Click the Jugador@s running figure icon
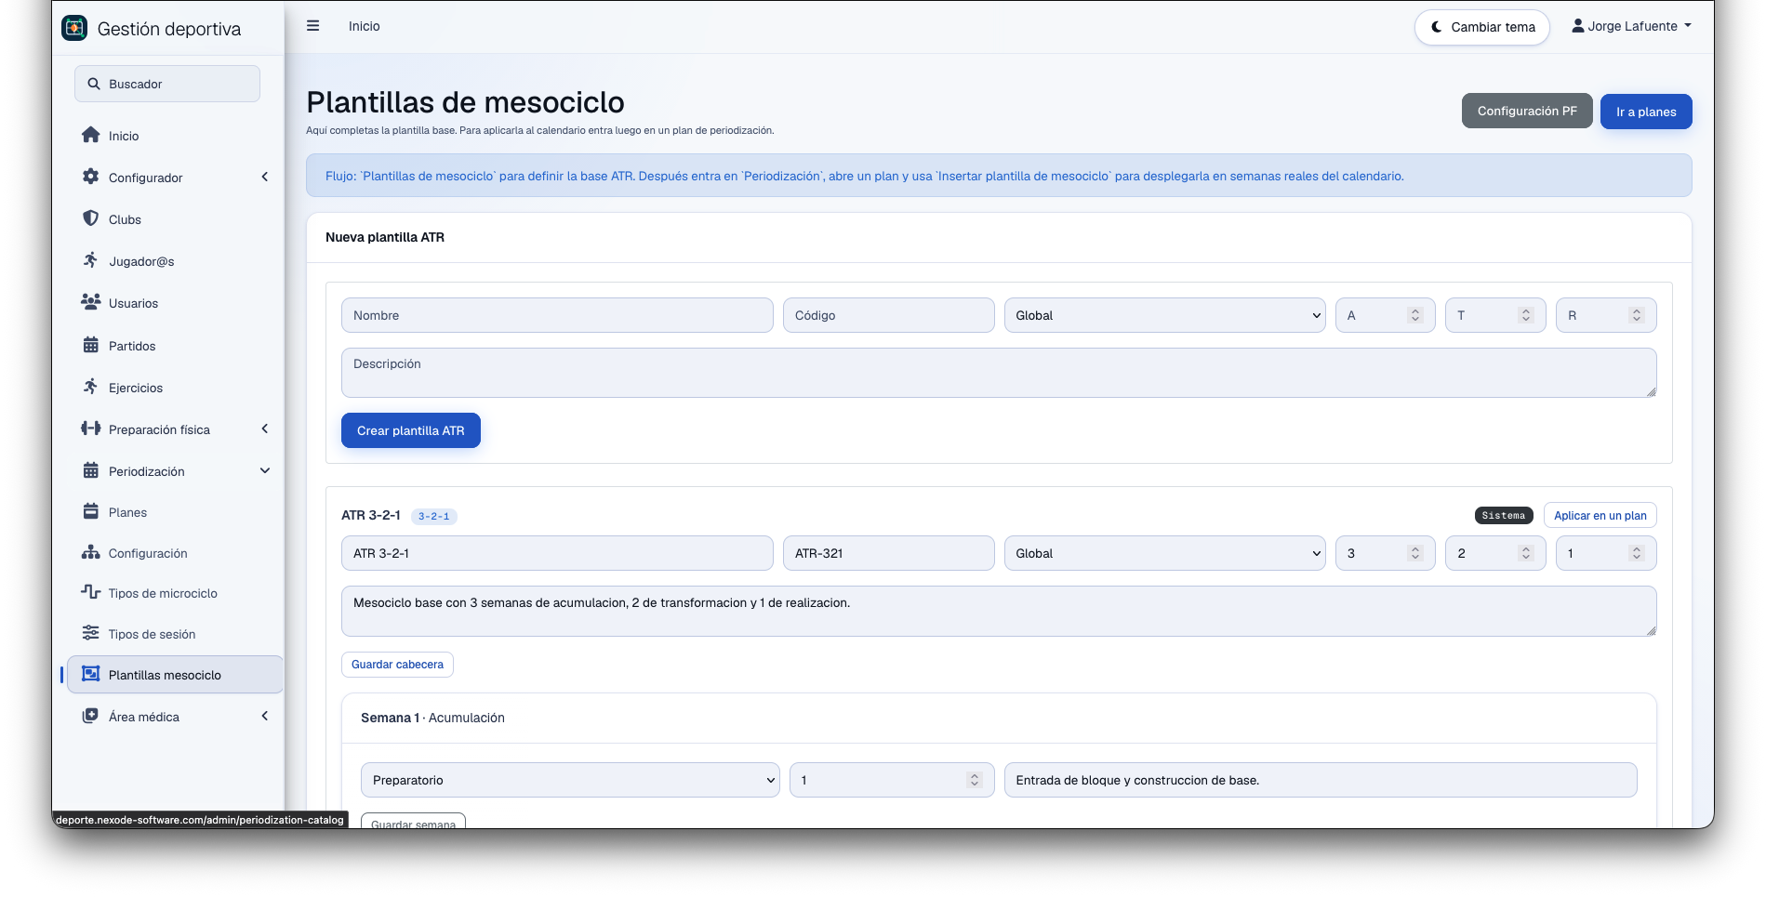 (90, 260)
